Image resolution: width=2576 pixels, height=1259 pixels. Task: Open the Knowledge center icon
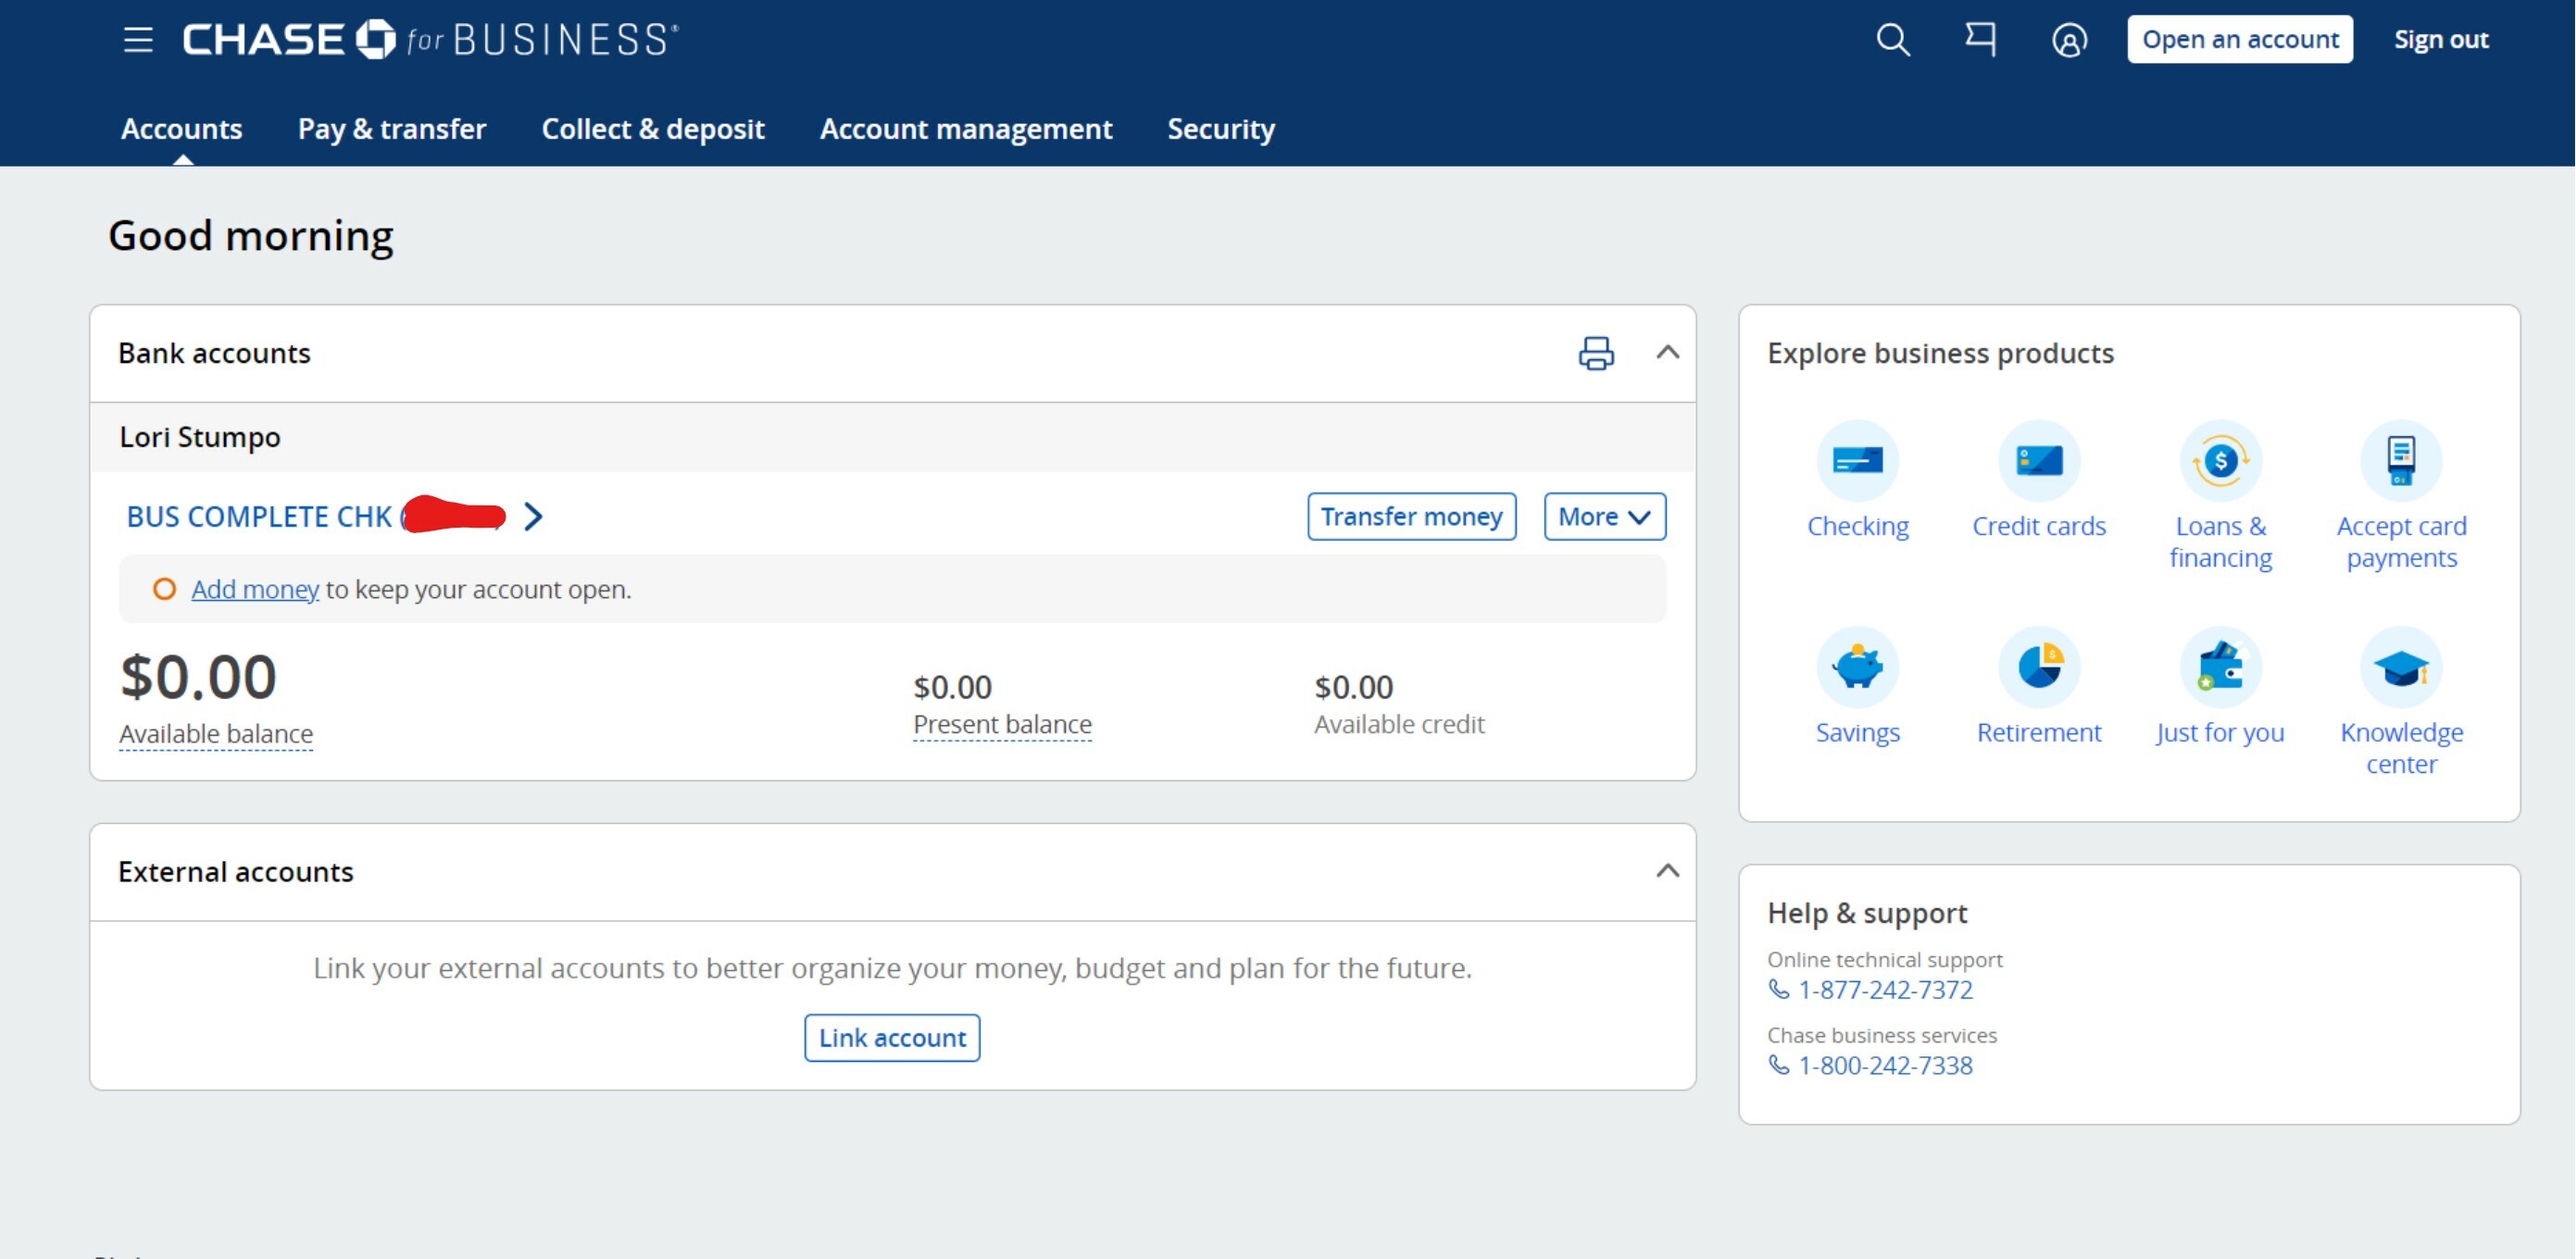point(2401,666)
